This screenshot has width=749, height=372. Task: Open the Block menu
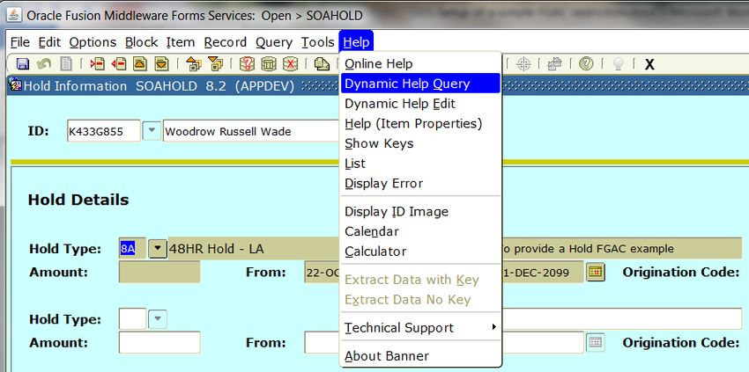coord(141,42)
